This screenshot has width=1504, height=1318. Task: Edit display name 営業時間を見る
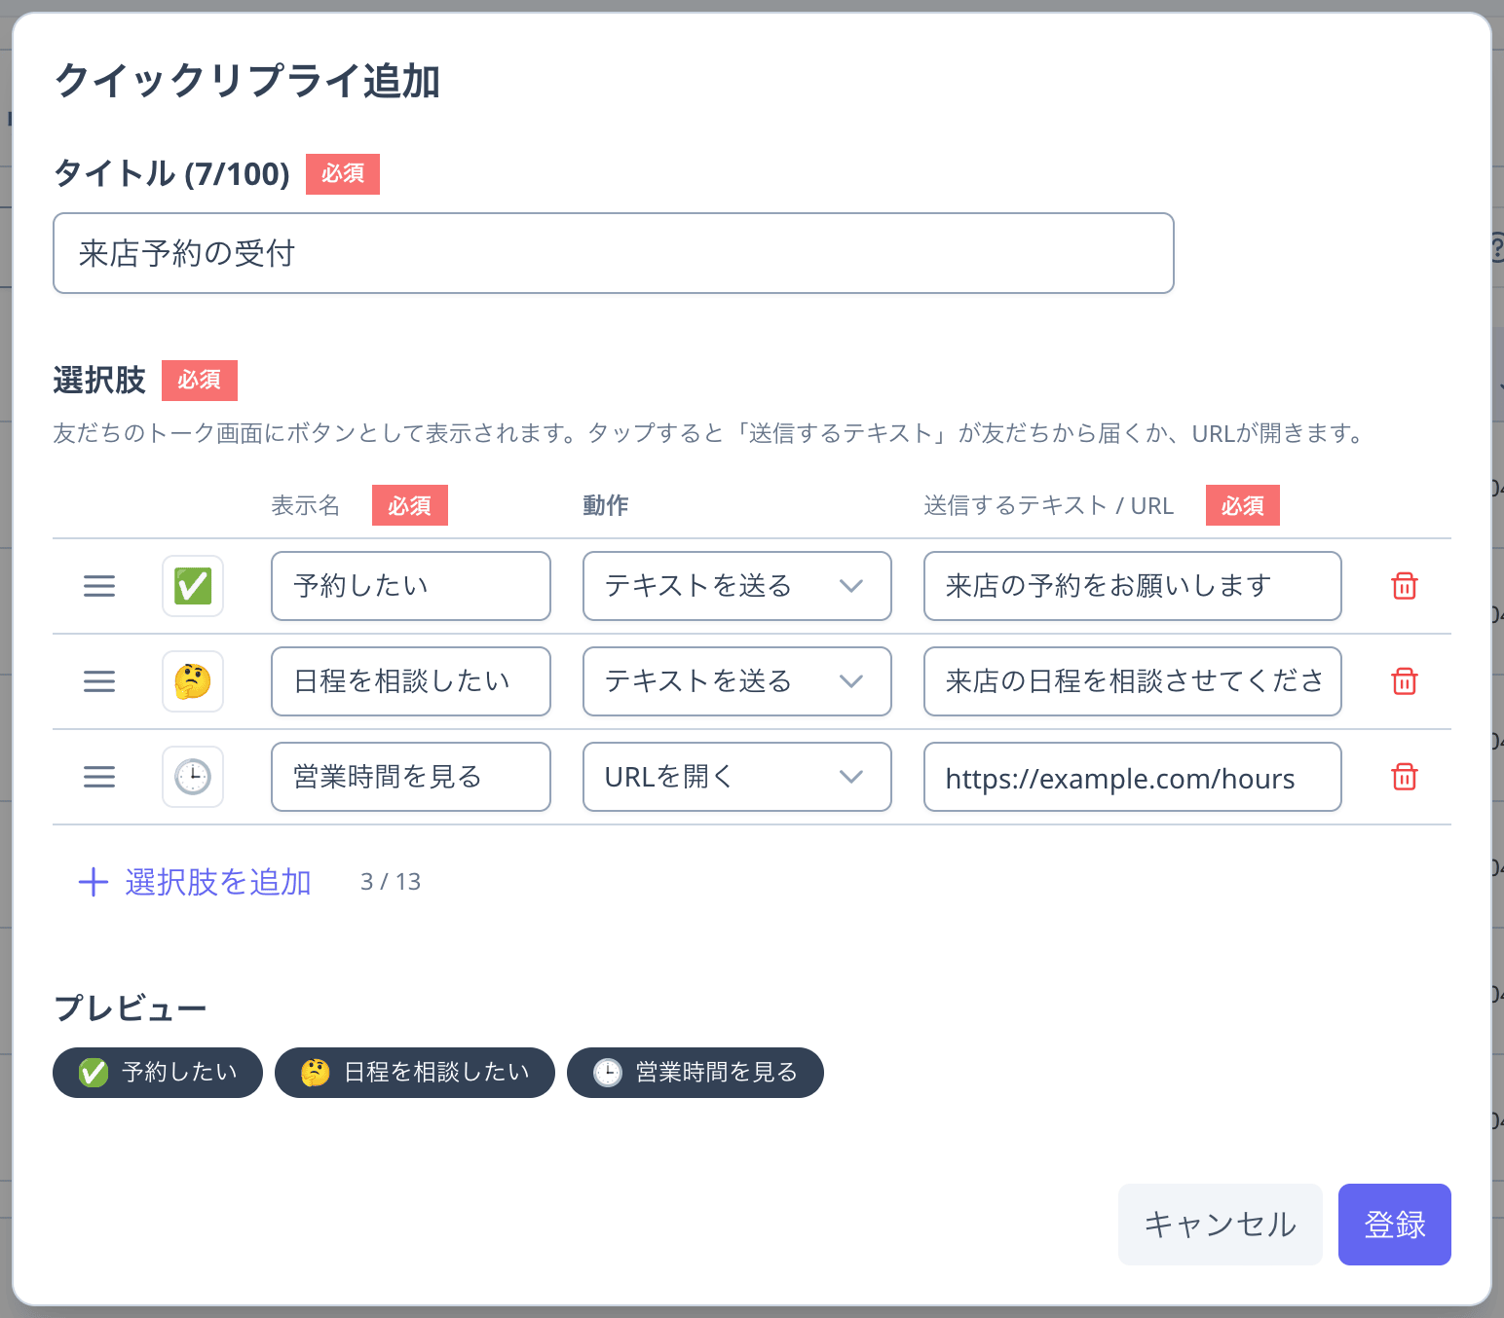(x=411, y=777)
